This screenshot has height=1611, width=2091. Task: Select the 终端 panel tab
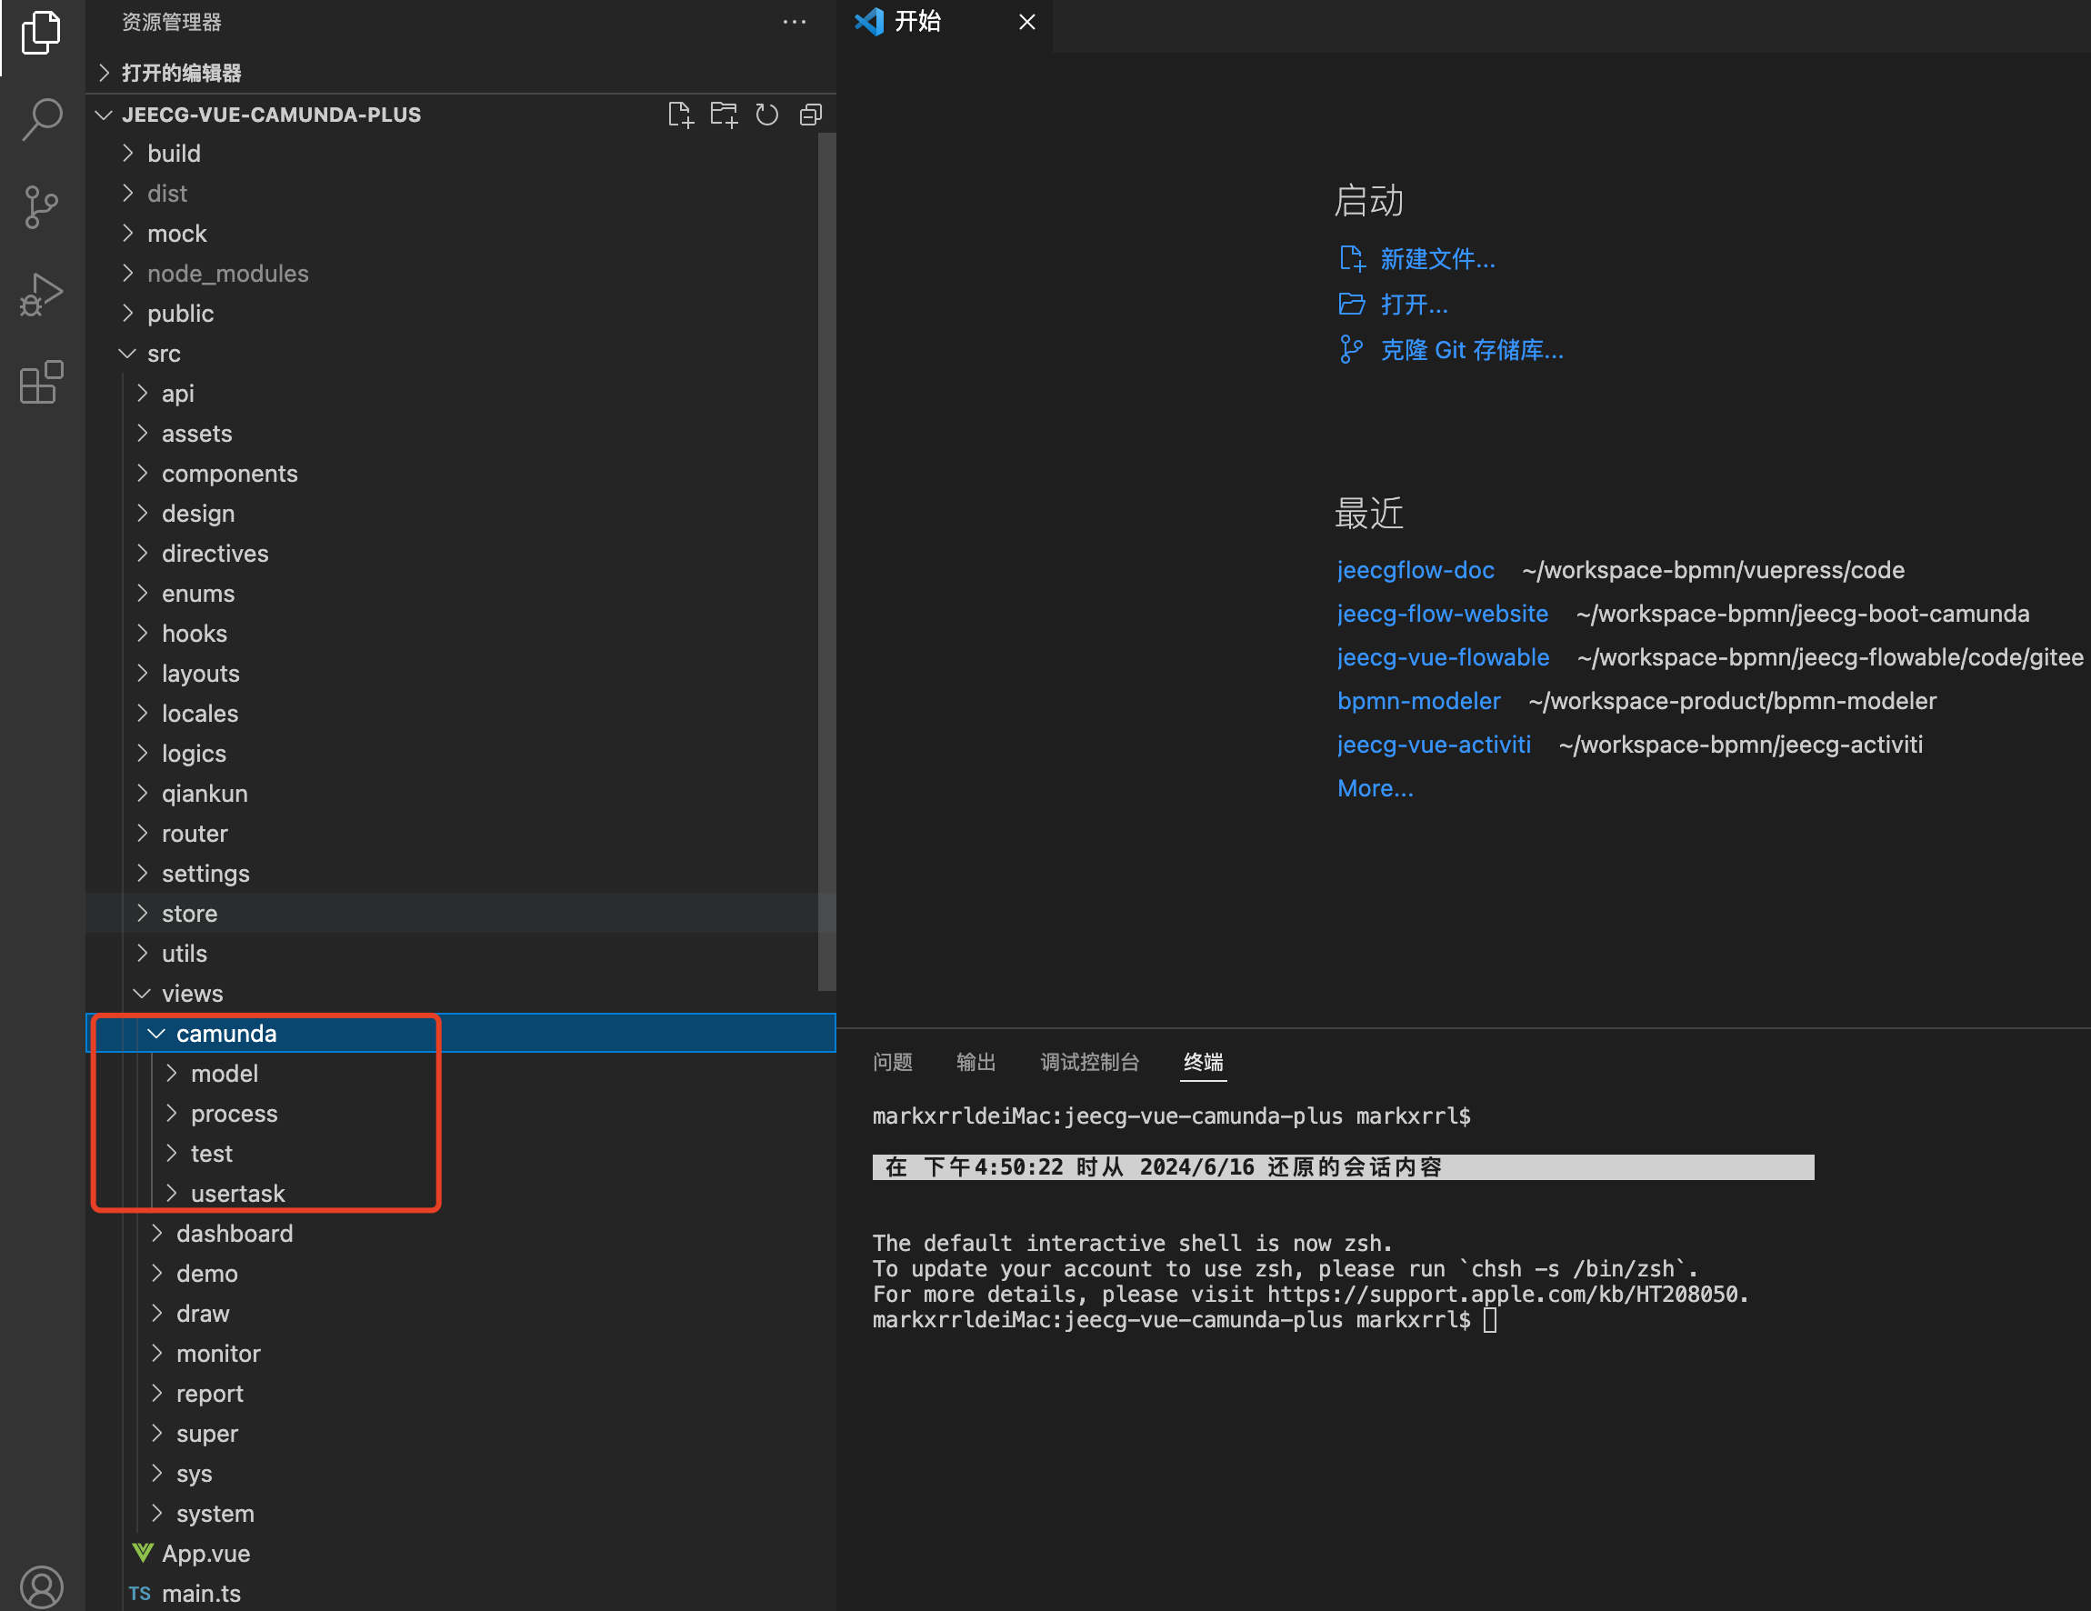[1204, 1062]
